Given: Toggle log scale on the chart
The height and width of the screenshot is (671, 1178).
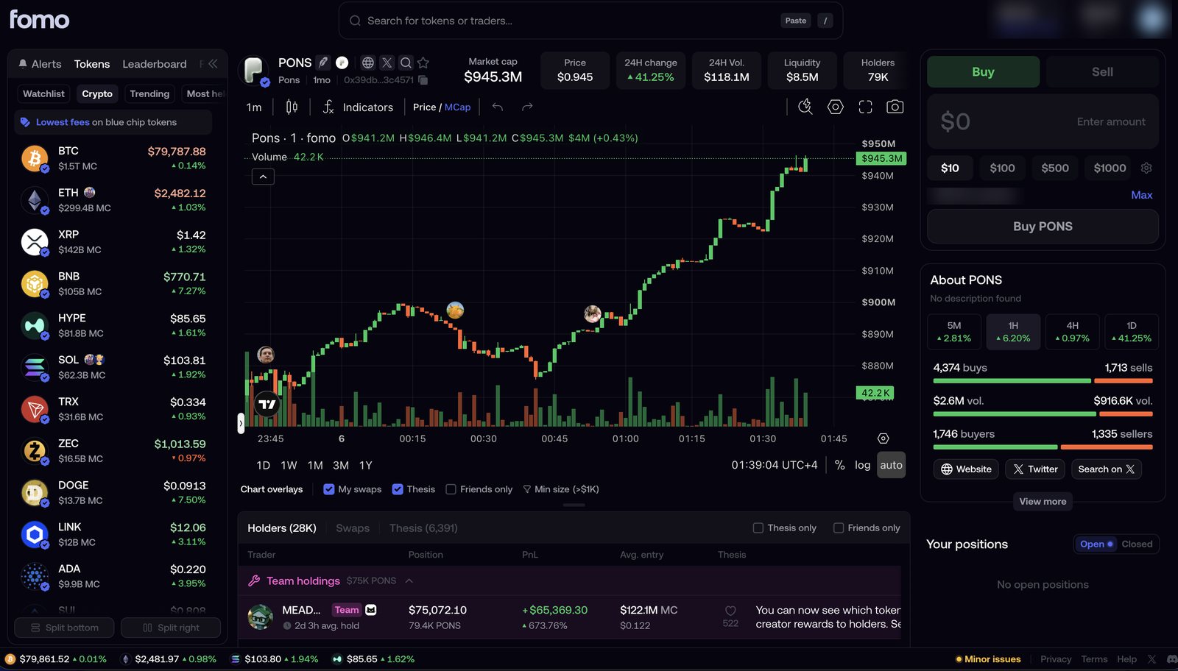Looking at the screenshot, I should point(862,465).
